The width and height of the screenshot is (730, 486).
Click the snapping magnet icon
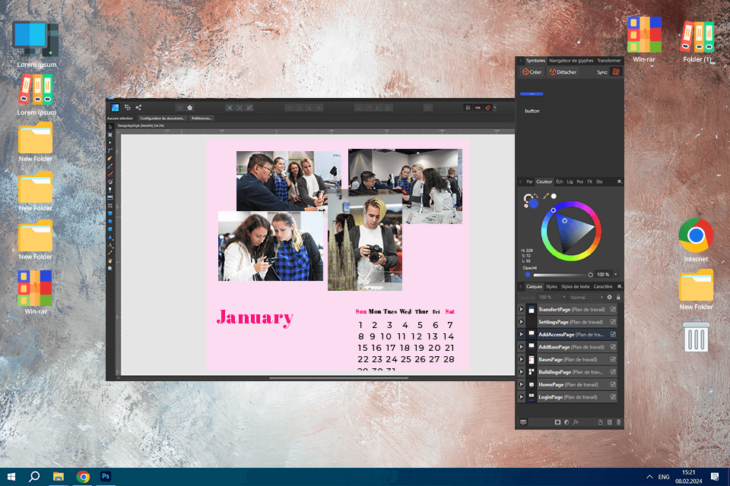coord(488,107)
